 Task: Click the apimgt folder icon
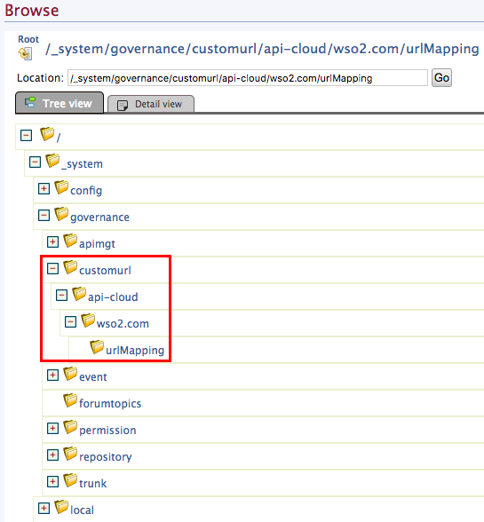click(70, 241)
